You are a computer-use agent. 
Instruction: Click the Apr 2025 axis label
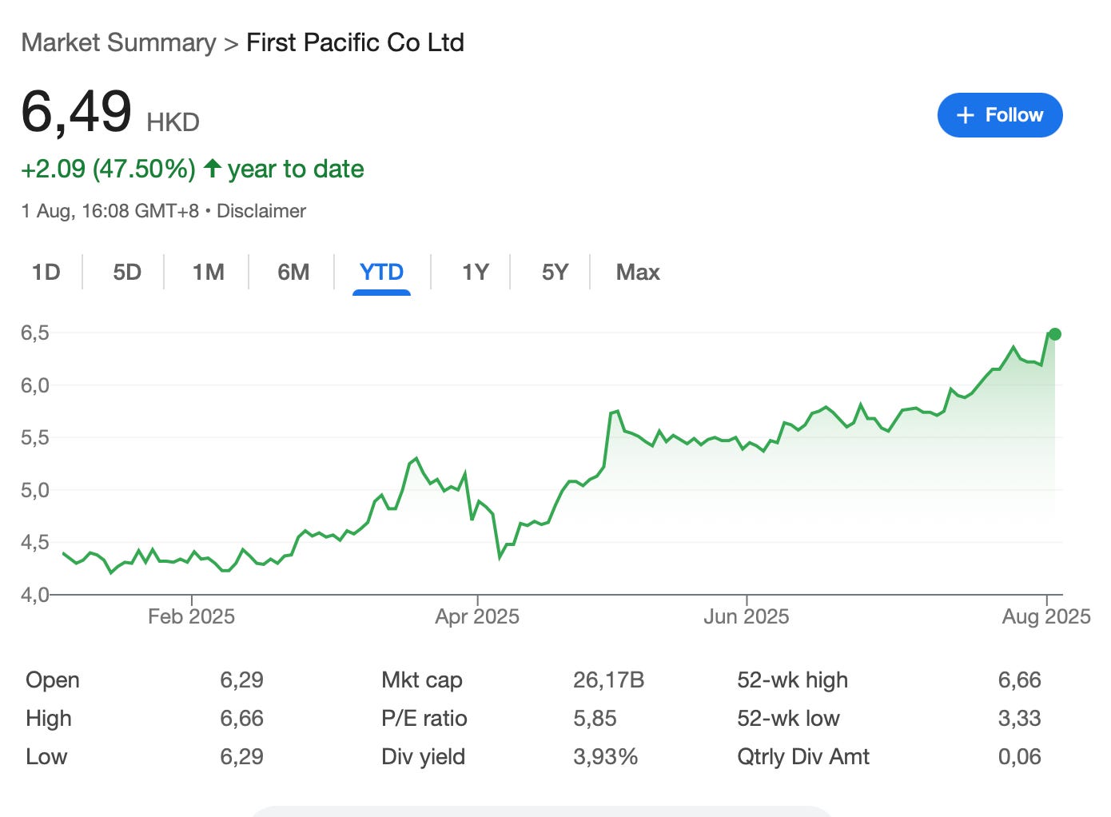click(477, 616)
